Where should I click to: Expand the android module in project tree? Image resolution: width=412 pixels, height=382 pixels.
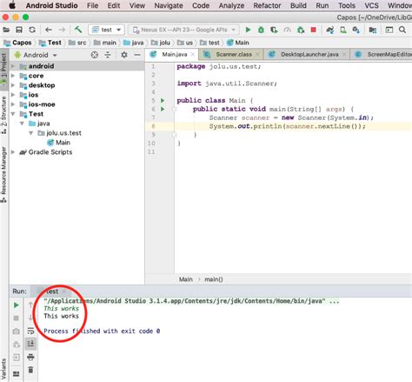(x=13, y=66)
